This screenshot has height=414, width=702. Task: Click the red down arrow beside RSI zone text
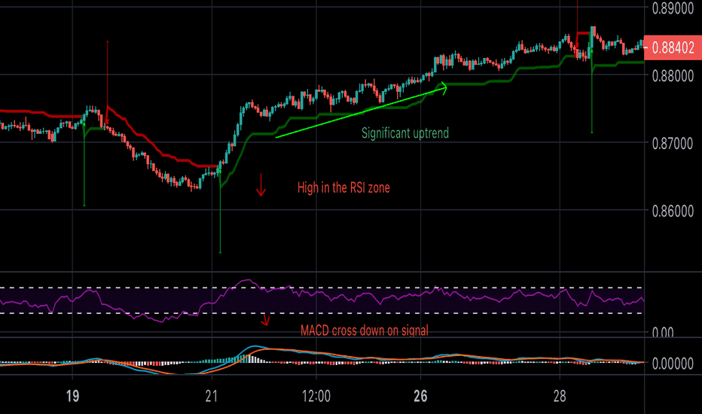click(261, 185)
